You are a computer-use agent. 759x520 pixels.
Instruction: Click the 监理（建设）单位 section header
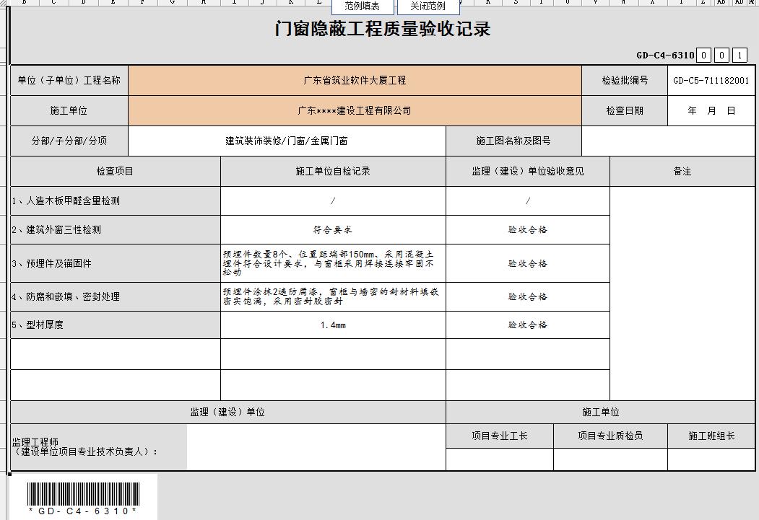(x=227, y=413)
